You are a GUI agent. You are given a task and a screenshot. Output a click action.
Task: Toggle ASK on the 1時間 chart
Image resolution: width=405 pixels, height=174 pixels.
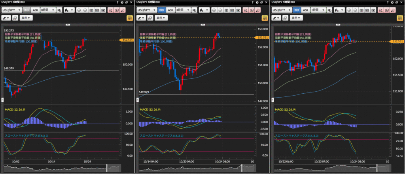click(x=306, y=10)
